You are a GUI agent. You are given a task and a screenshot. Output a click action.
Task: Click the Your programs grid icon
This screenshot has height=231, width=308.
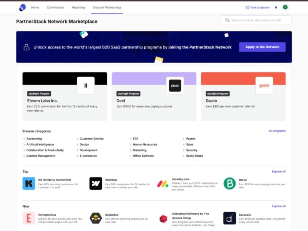247,8
